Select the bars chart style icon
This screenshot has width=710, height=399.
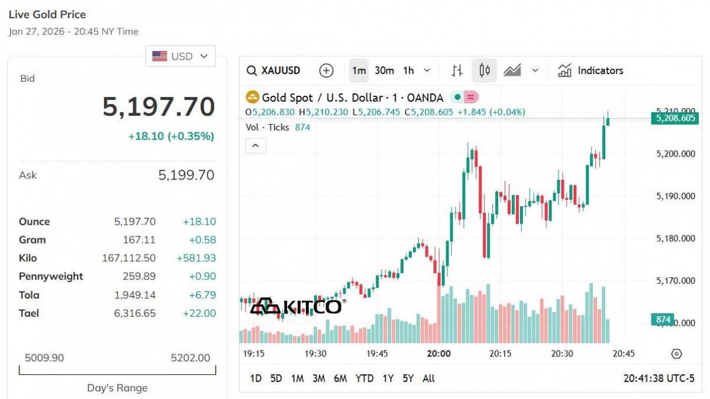coord(457,71)
